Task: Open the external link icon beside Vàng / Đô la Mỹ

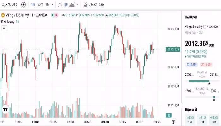Action: tap(205, 26)
